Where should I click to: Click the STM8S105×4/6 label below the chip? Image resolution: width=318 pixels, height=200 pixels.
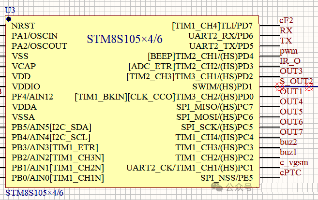34,193
